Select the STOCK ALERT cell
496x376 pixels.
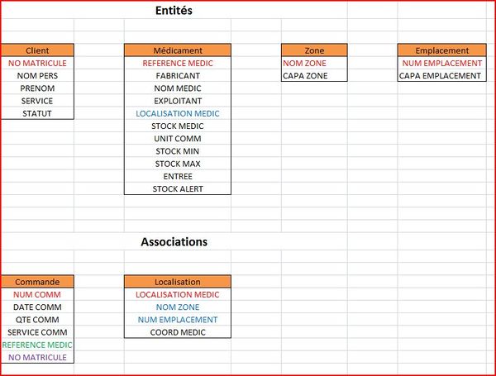click(178, 188)
